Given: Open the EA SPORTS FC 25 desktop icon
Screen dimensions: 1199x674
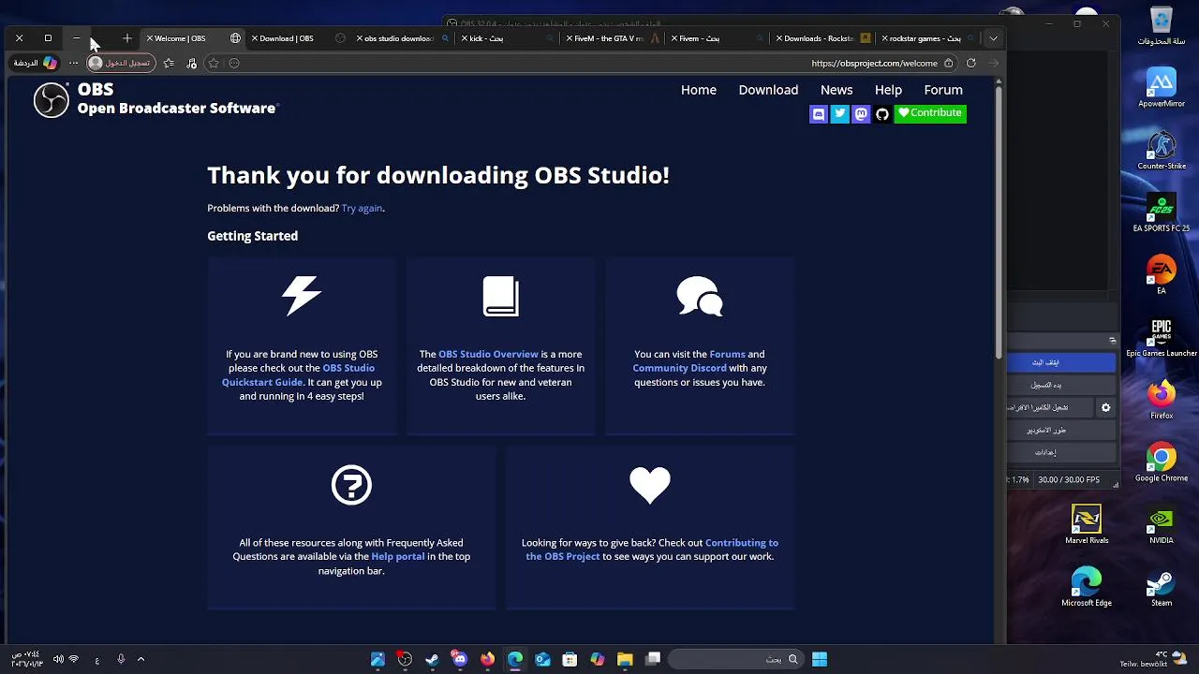Looking at the screenshot, I should click(x=1162, y=213).
